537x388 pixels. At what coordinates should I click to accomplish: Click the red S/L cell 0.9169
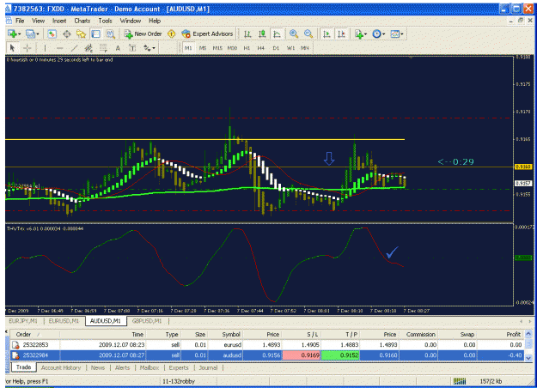pos(302,355)
